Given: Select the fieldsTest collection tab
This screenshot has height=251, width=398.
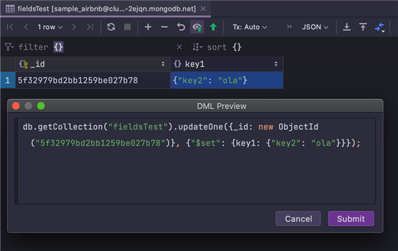Looking at the screenshot, I should pyautogui.click(x=105, y=9).
